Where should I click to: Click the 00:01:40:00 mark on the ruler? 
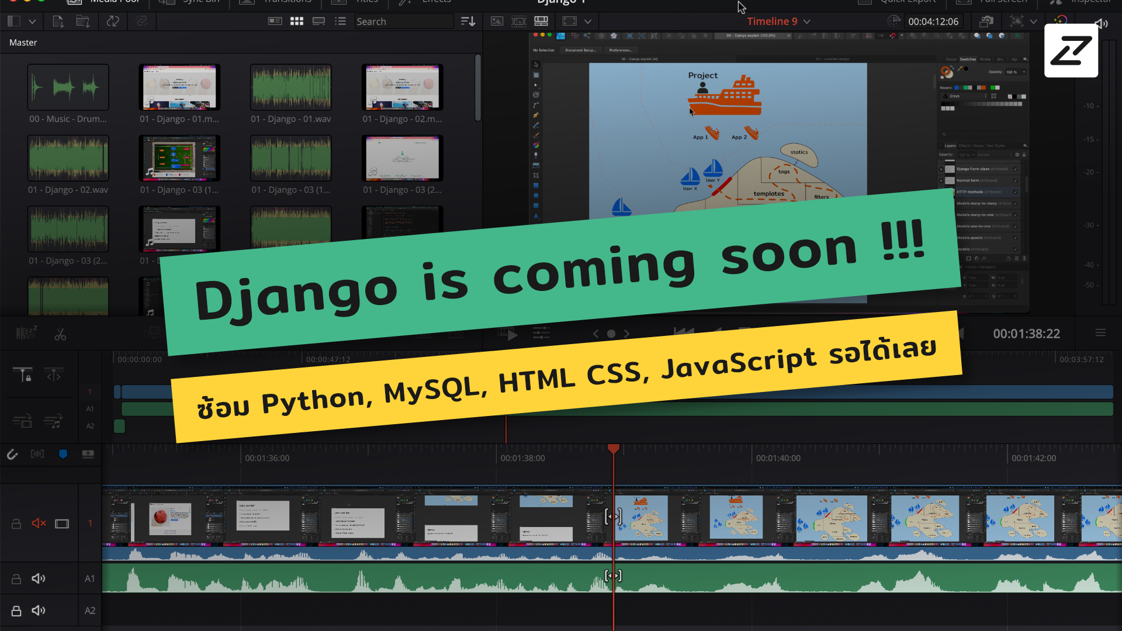(778, 458)
